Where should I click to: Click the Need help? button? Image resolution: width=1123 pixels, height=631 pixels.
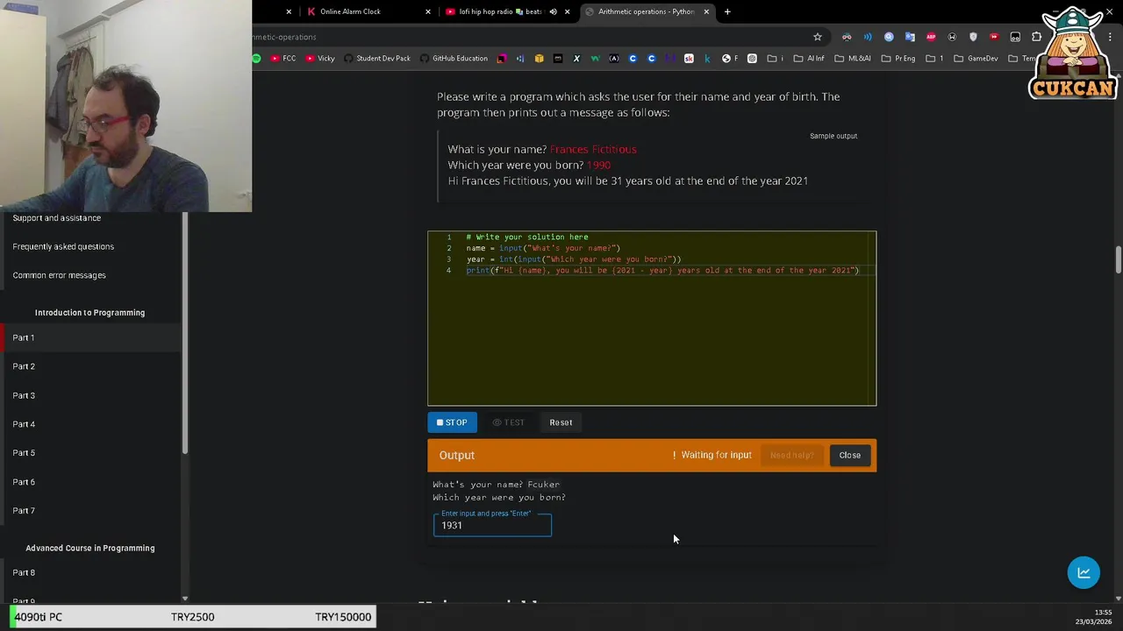791,455
